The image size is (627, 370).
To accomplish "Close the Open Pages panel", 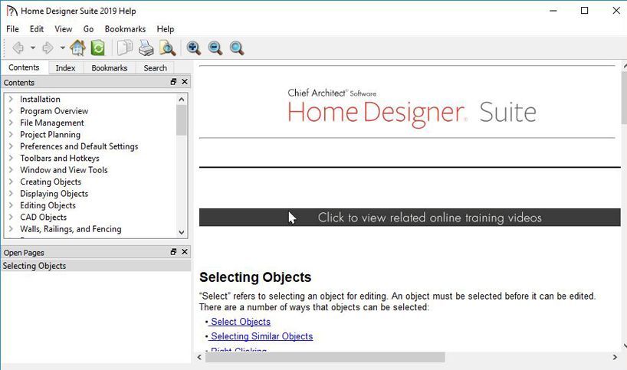I will [x=184, y=252].
